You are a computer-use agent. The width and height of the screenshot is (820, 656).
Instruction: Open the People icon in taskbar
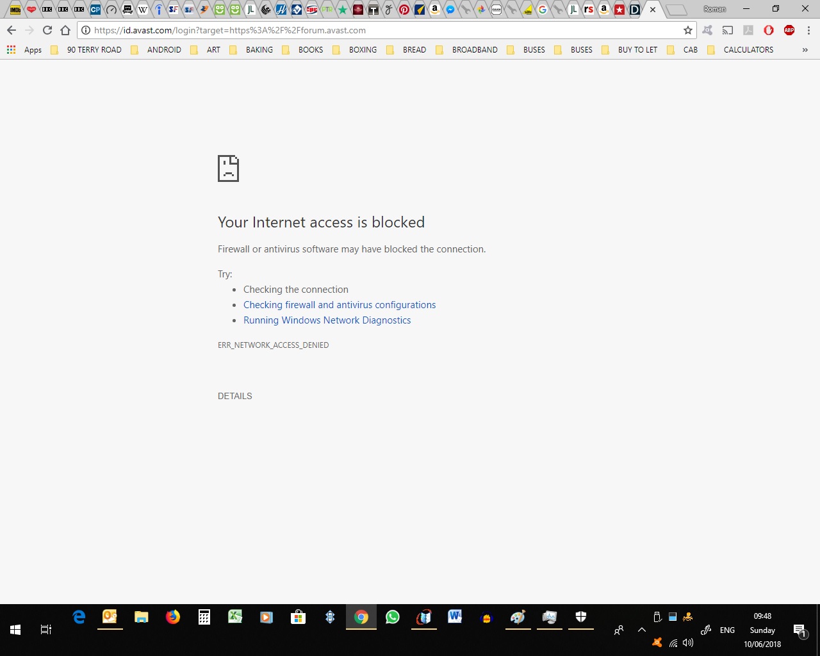point(619,630)
